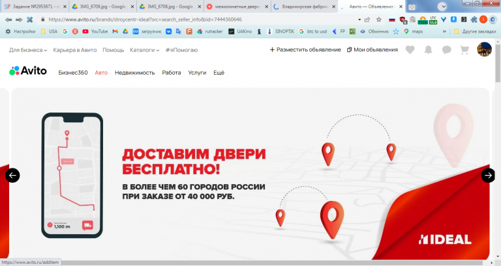Click the Avito logo
The height and width of the screenshot is (266, 501).
tap(28, 71)
